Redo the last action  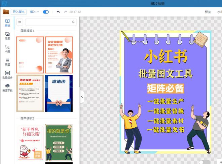tap(65, 12)
